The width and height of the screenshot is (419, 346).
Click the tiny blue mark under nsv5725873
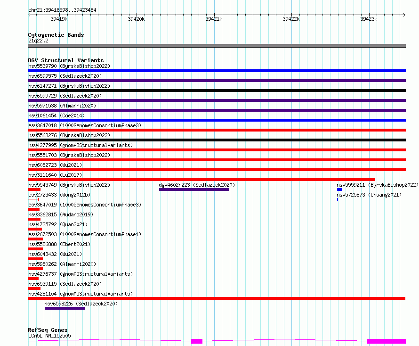click(338, 199)
